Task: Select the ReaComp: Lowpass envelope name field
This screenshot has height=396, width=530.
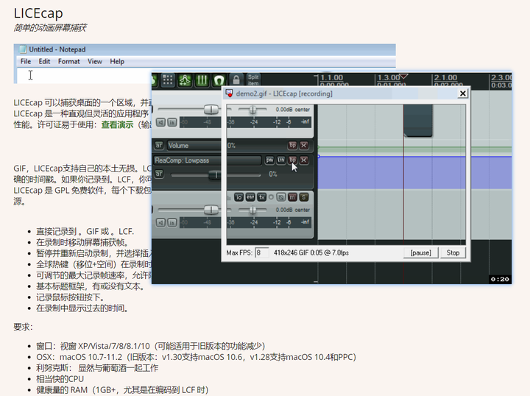Action: [208, 160]
